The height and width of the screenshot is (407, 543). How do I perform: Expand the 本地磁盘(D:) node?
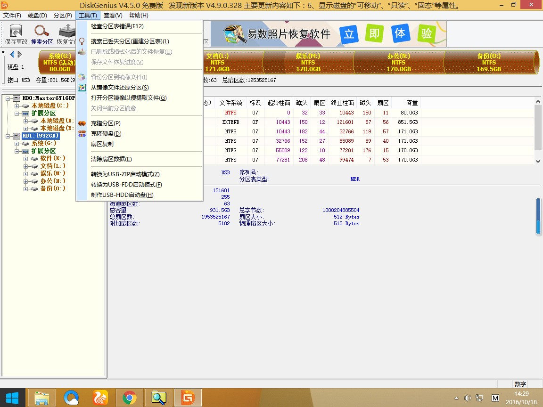[x=26, y=120]
